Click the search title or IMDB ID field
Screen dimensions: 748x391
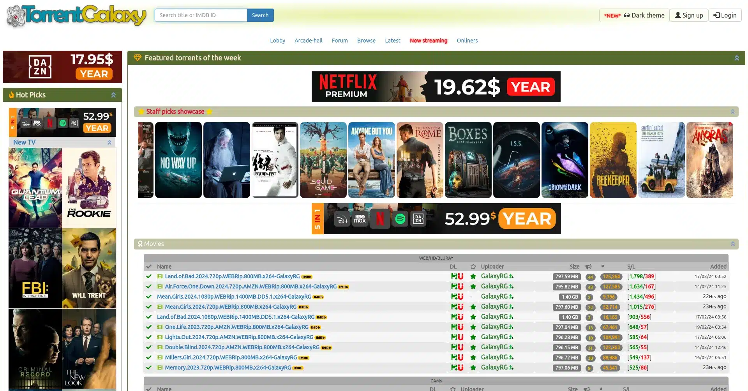(201, 15)
